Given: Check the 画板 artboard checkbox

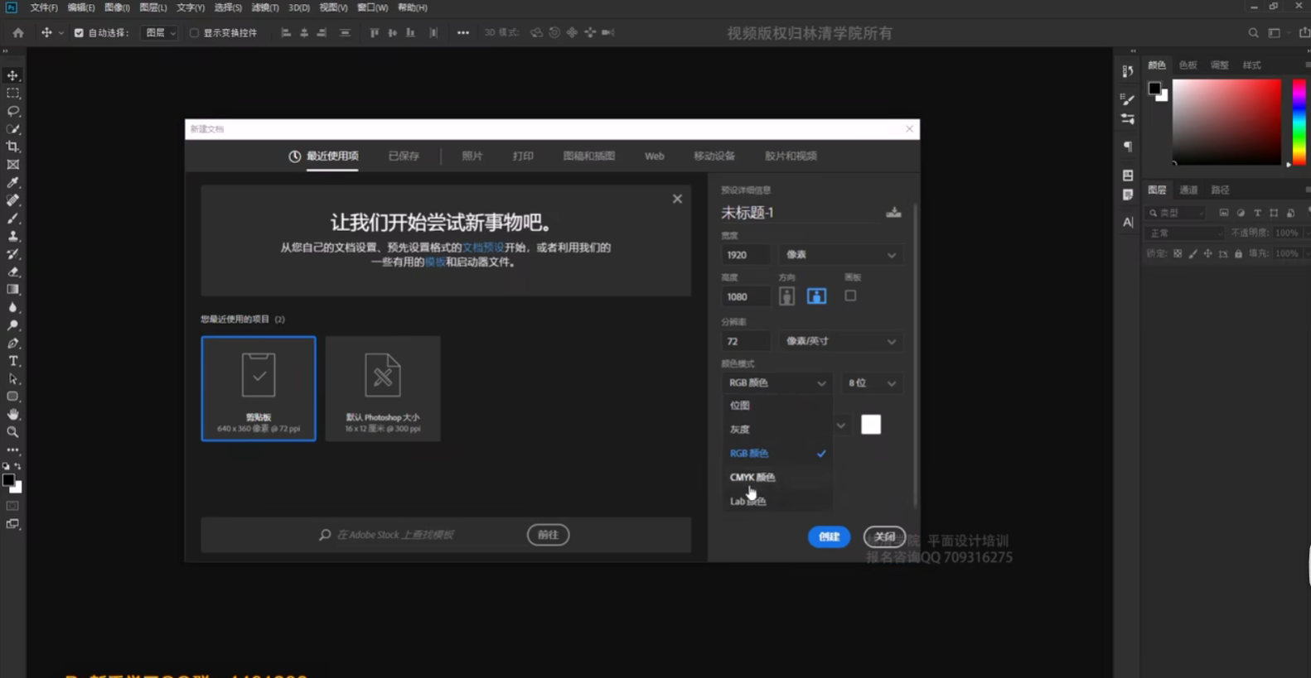Looking at the screenshot, I should [850, 296].
